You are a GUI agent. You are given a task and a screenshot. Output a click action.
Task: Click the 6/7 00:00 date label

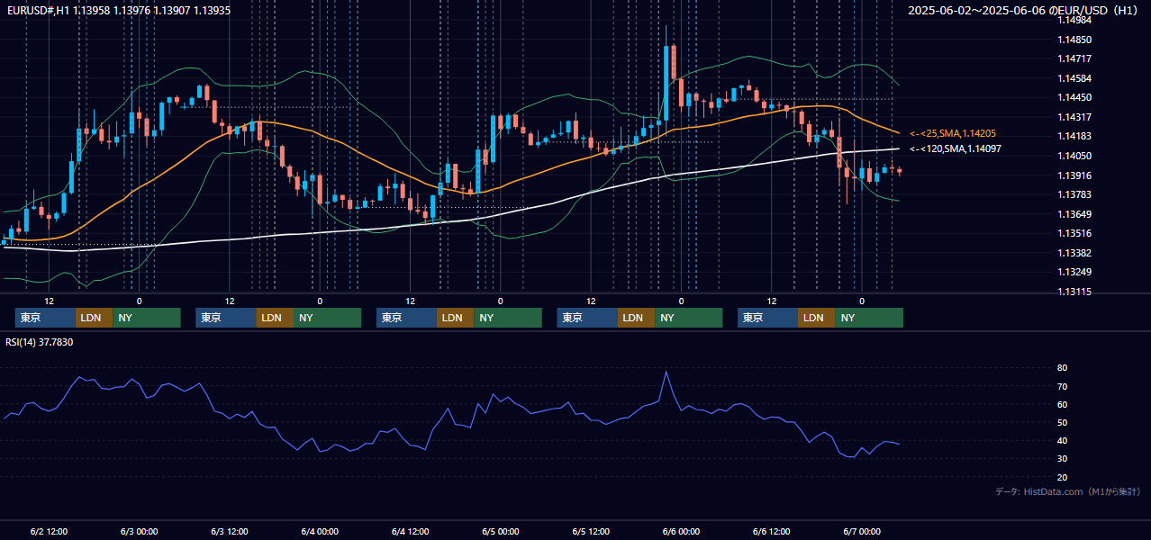coord(861,531)
